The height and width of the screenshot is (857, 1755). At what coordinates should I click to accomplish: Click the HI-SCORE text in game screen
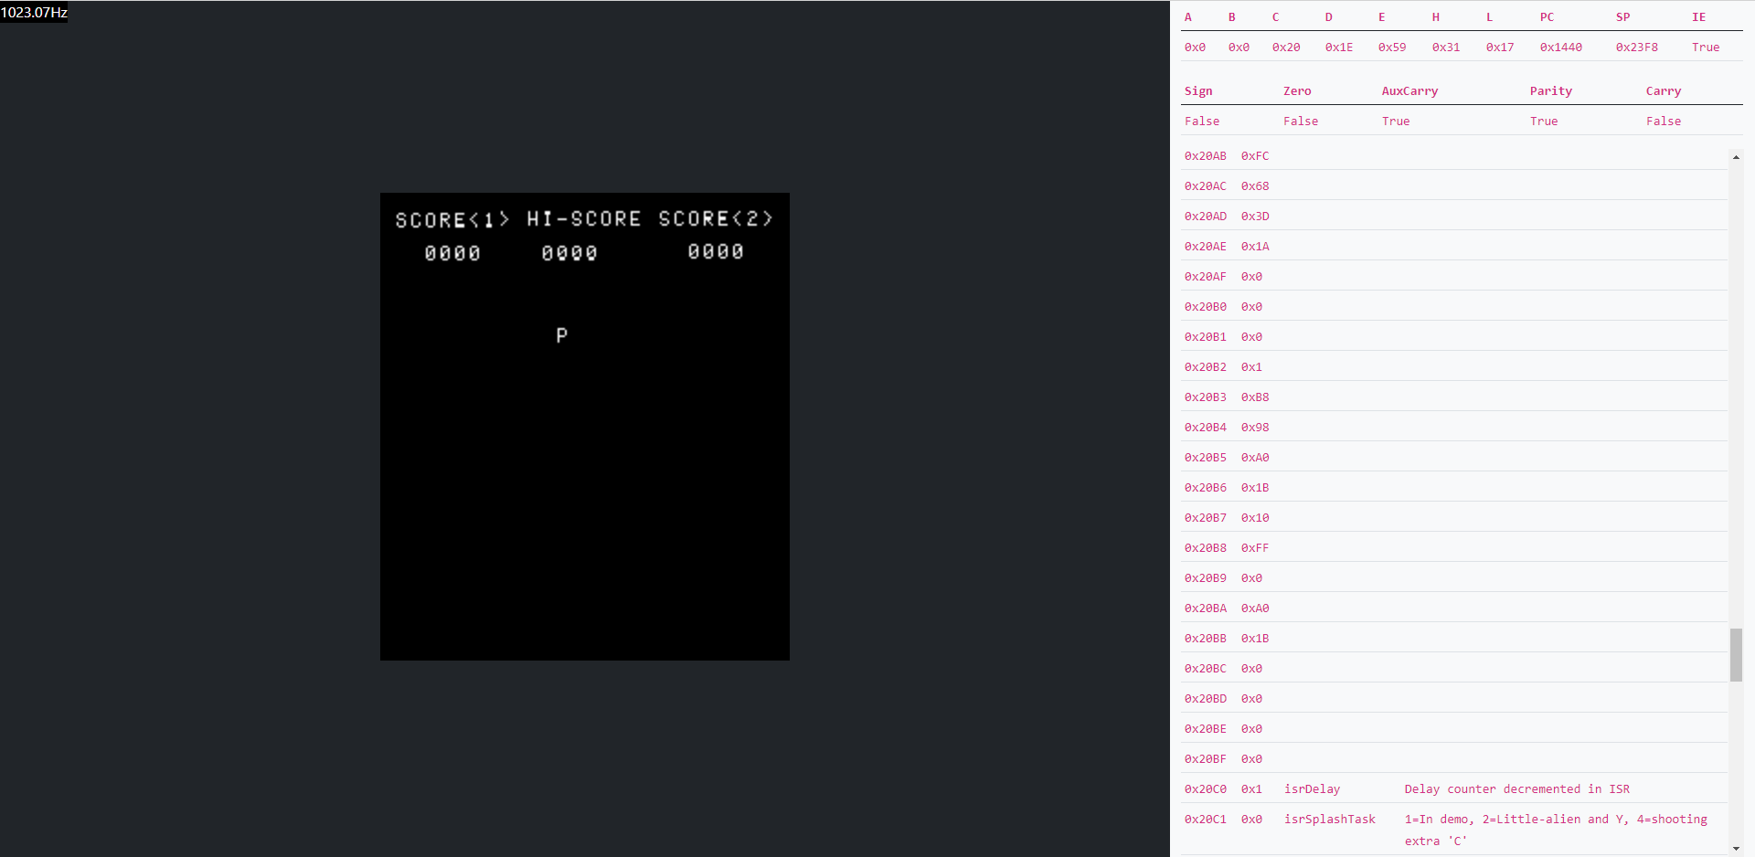pyautogui.click(x=584, y=219)
